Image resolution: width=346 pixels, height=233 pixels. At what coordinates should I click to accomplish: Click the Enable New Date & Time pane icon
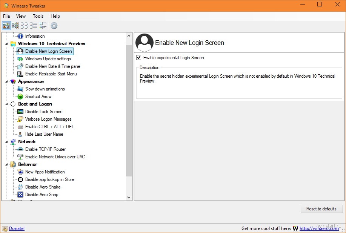point(20,66)
